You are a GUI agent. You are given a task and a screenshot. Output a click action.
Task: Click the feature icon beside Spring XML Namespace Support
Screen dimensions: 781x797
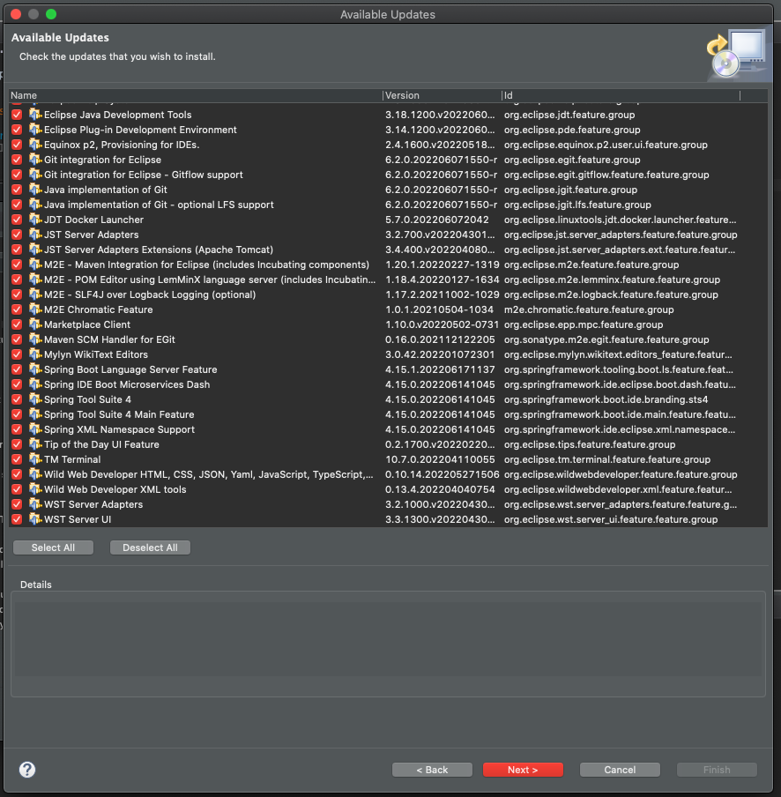(35, 429)
